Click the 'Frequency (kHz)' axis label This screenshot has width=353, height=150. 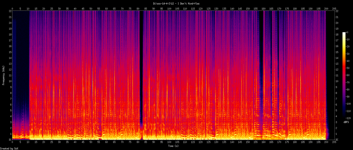coord(4,75)
